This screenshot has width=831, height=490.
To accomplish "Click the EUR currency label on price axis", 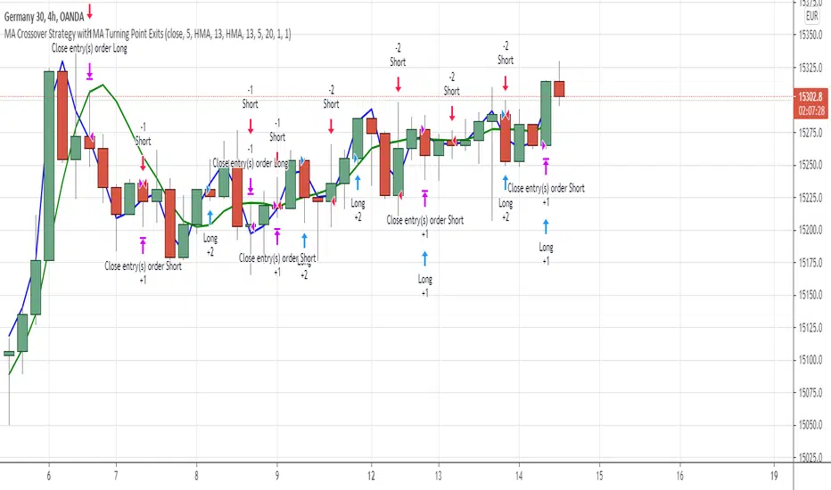I will 812,16.
